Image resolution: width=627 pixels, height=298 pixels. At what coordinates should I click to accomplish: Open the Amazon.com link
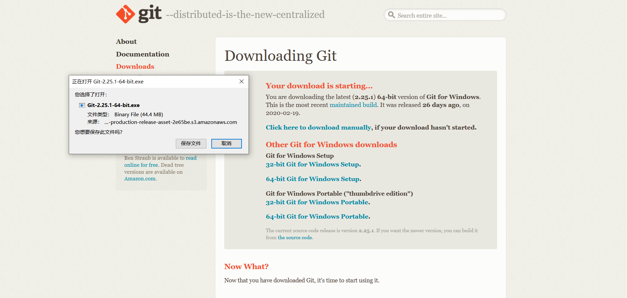(140, 179)
